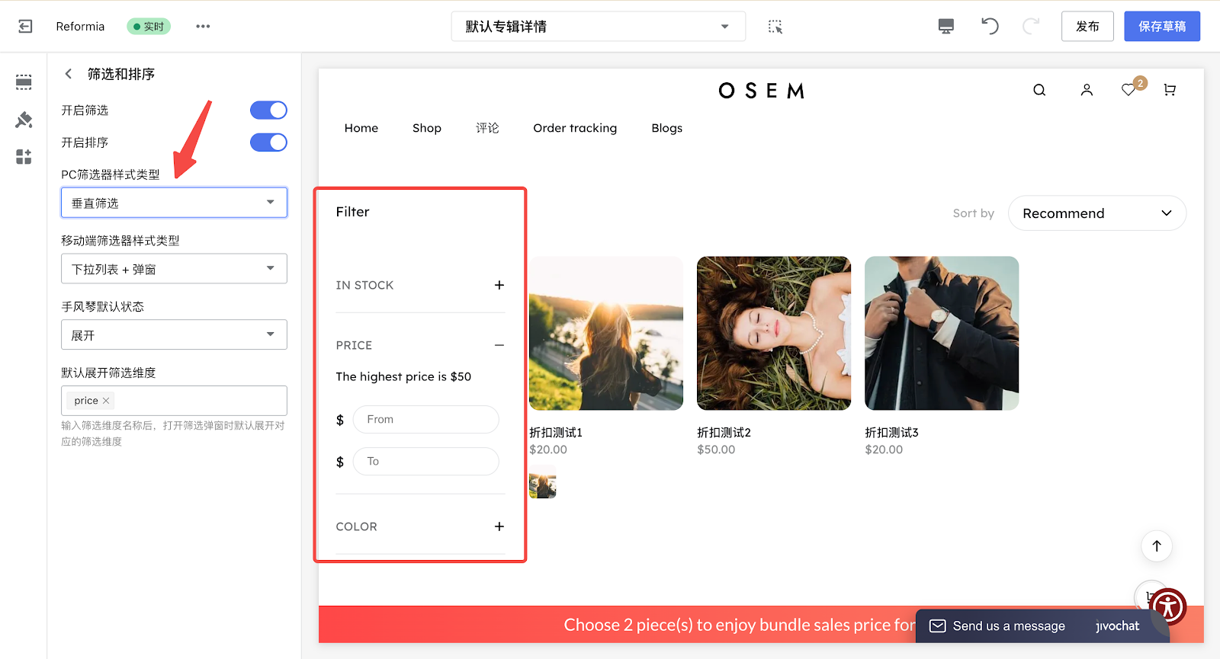1220x659 pixels.
Task: Click the From price input field
Action: (425, 420)
